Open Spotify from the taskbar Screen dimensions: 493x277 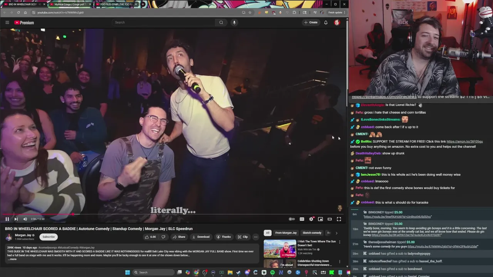tap(272, 272)
